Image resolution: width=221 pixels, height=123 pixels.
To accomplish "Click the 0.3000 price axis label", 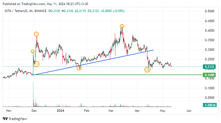I will tap(209, 50).
